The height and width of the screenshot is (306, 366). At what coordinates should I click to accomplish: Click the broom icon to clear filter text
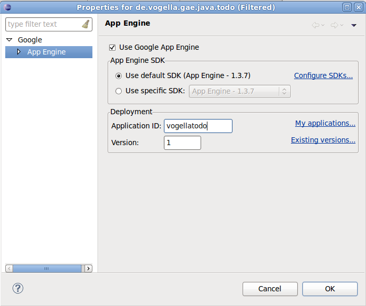[x=86, y=25]
